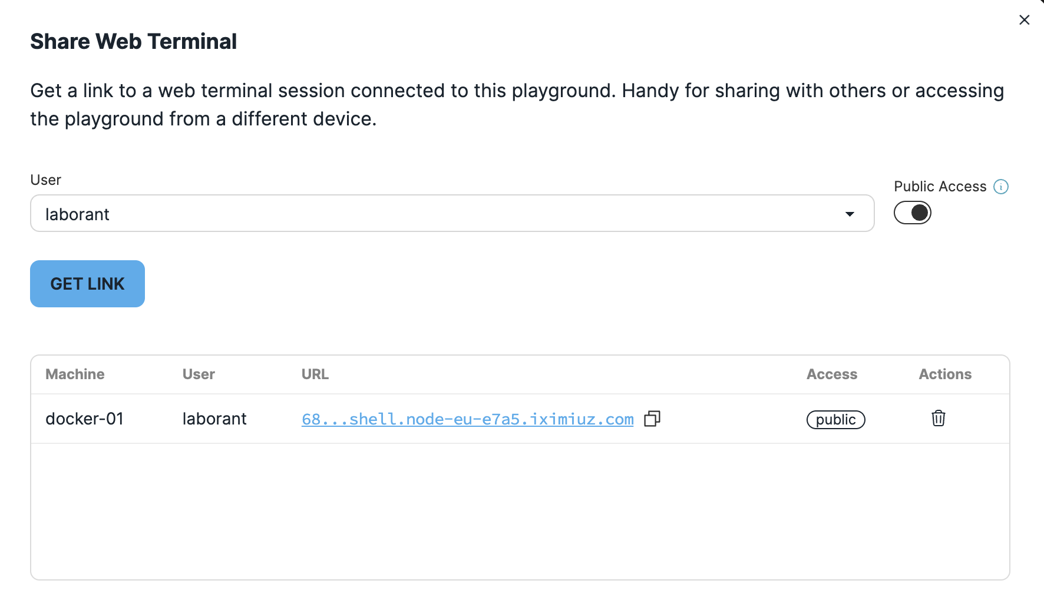Open the laborant user select field

(452, 213)
